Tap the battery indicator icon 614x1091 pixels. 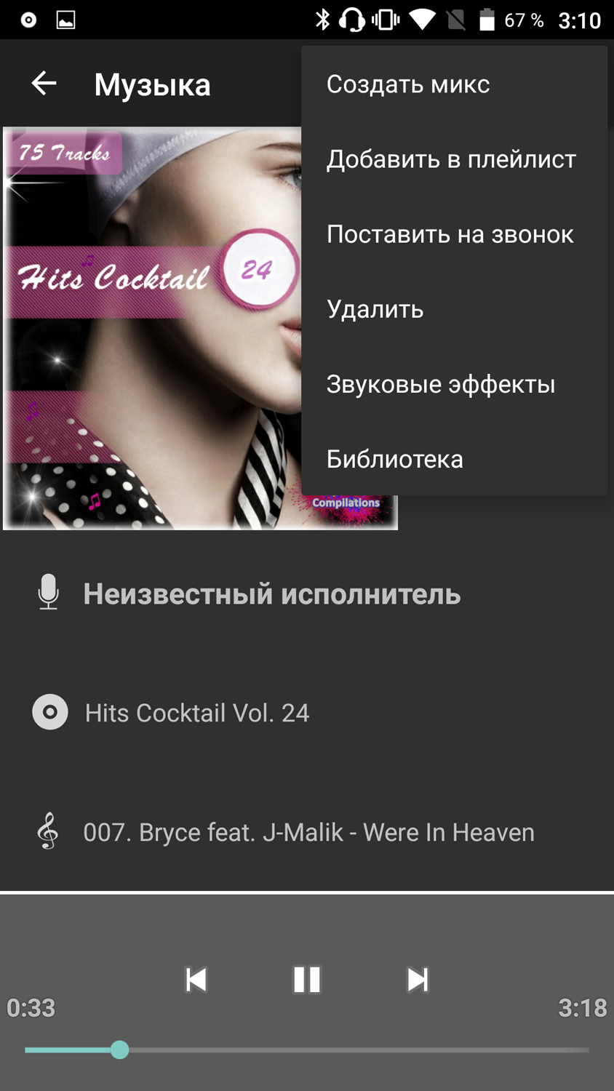coord(487,20)
